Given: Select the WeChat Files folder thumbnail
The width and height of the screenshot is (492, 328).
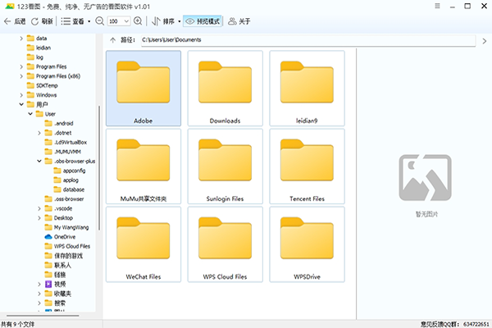Looking at the screenshot, I should pos(143,244).
